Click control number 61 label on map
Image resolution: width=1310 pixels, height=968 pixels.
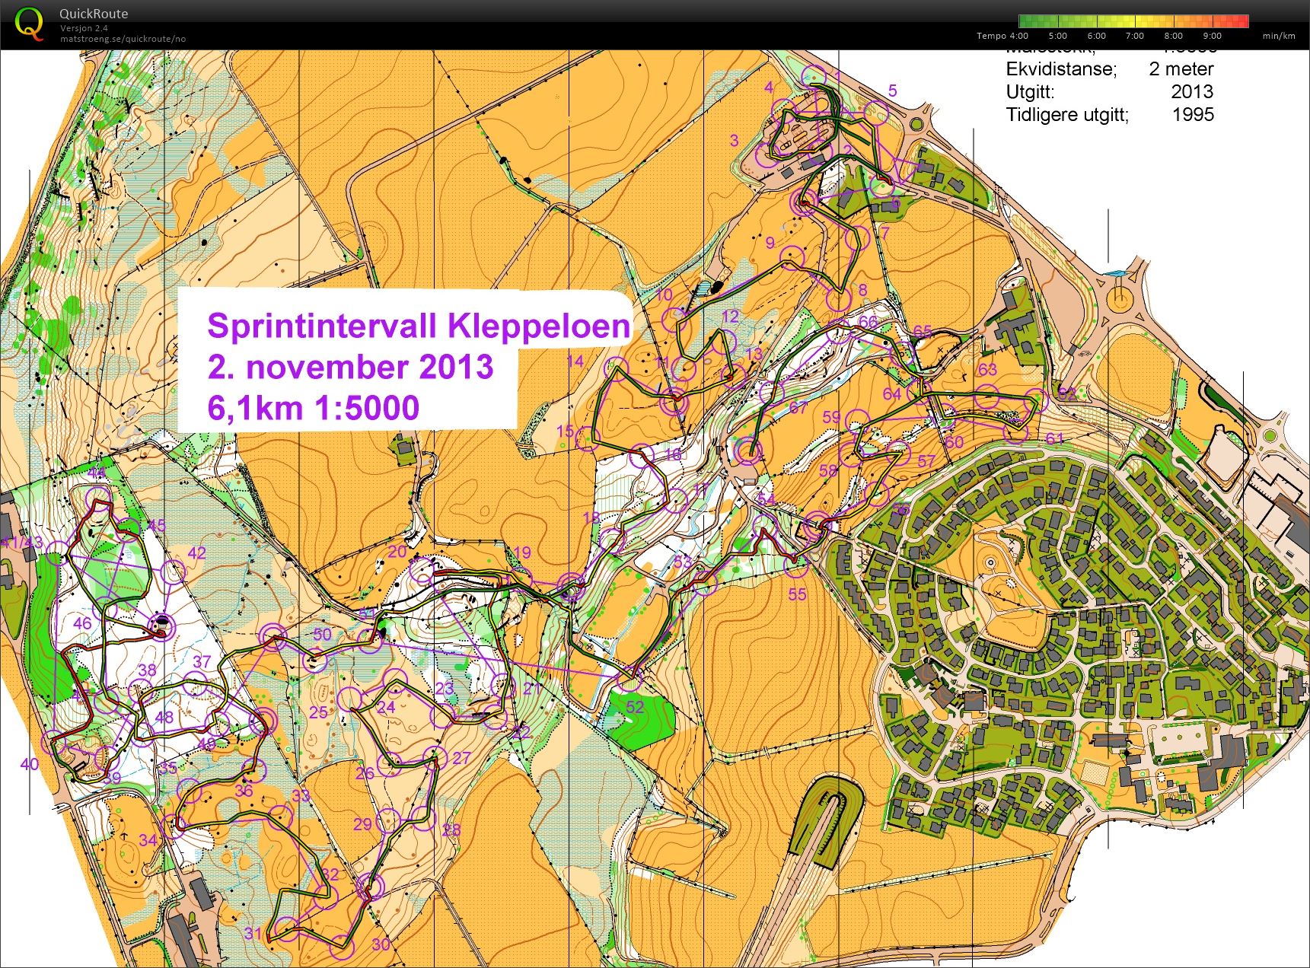coord(1054,438)
